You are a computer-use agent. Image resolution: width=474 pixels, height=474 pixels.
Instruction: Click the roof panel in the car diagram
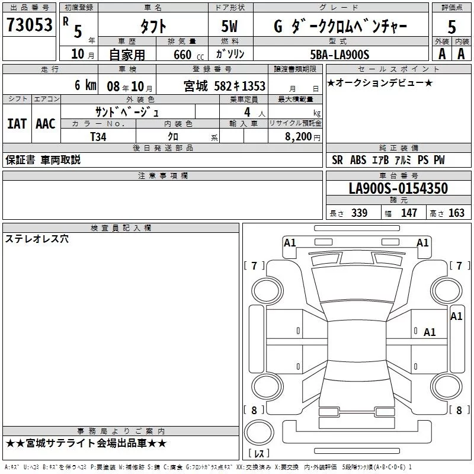357,341
